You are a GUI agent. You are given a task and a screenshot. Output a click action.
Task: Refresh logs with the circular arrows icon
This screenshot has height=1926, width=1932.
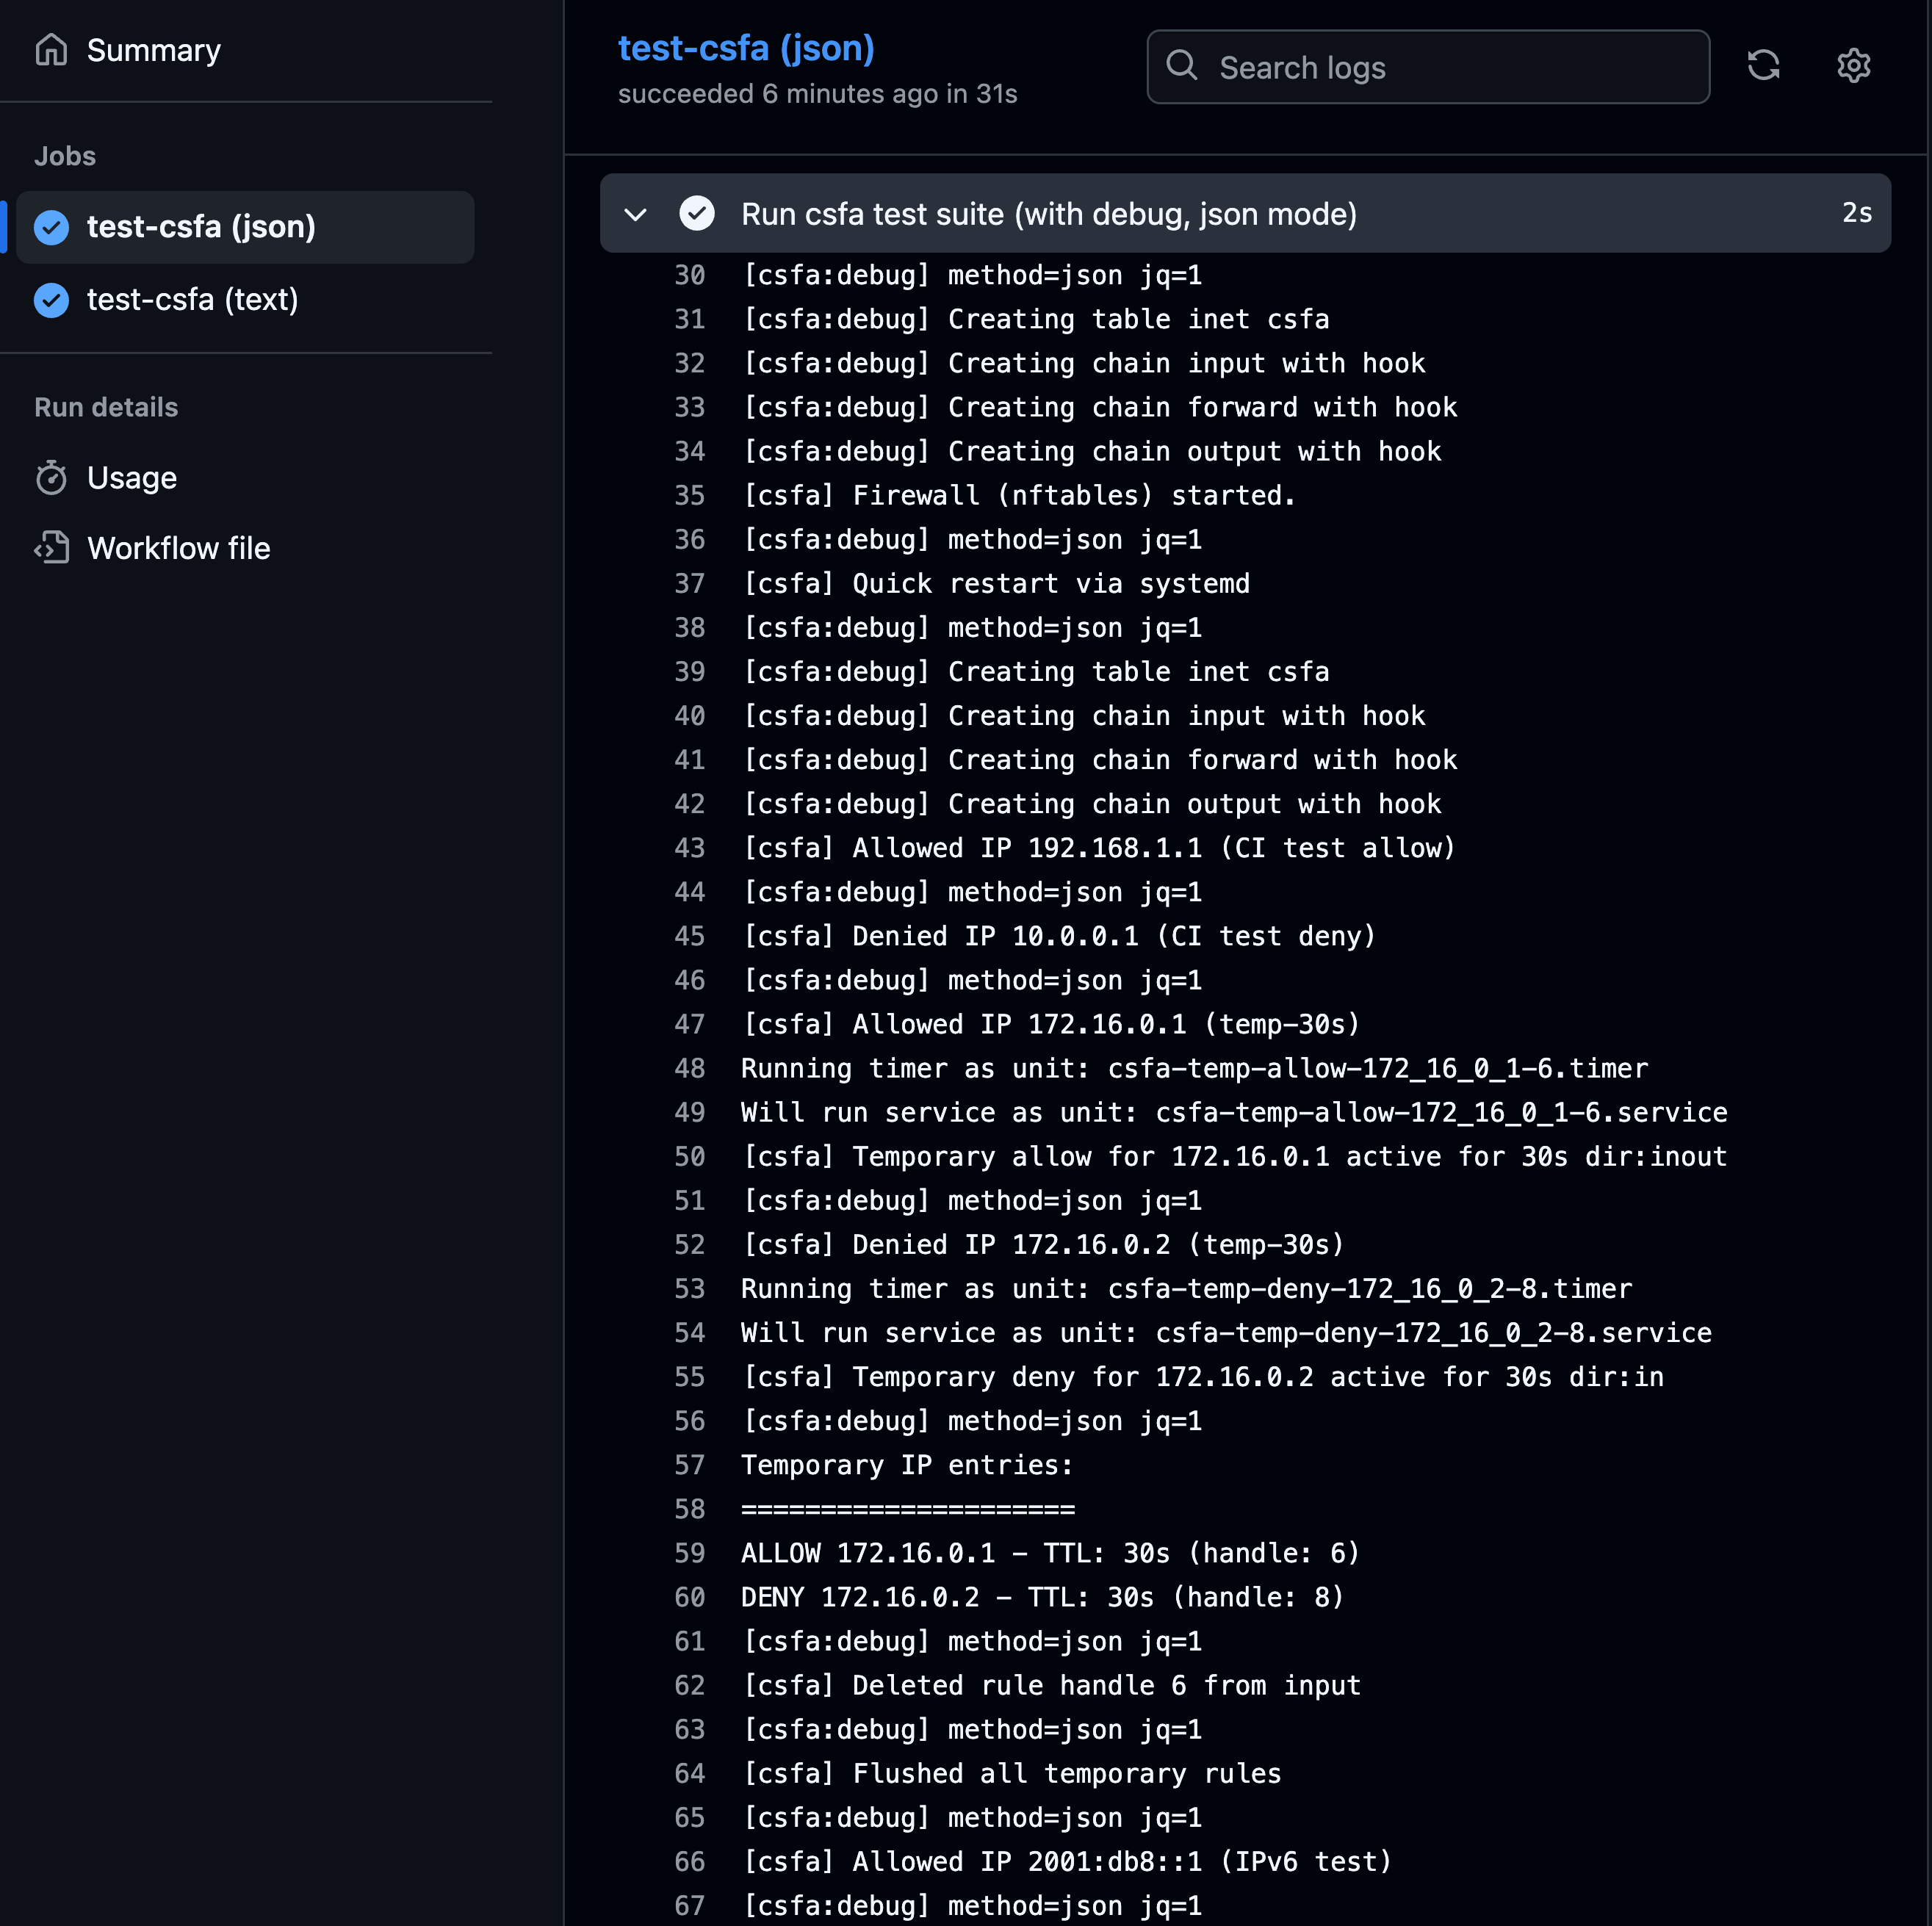(1763, 65)
